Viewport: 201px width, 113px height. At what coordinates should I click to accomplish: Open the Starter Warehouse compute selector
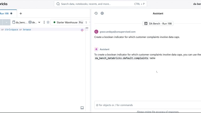pyautogui.click(x=70, y=22)
